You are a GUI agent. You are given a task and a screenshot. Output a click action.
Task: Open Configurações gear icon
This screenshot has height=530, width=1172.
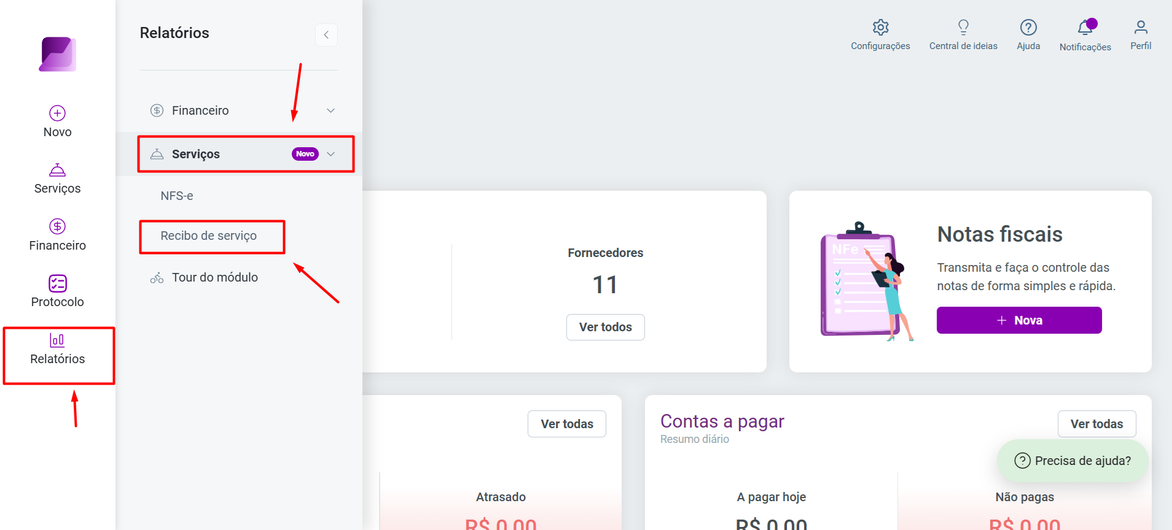point(881,27)
